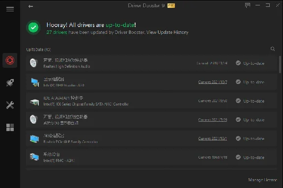The height and width of the screenshot is (188, 283).
Task: Click View Update History link
Action: coord(167,32)
